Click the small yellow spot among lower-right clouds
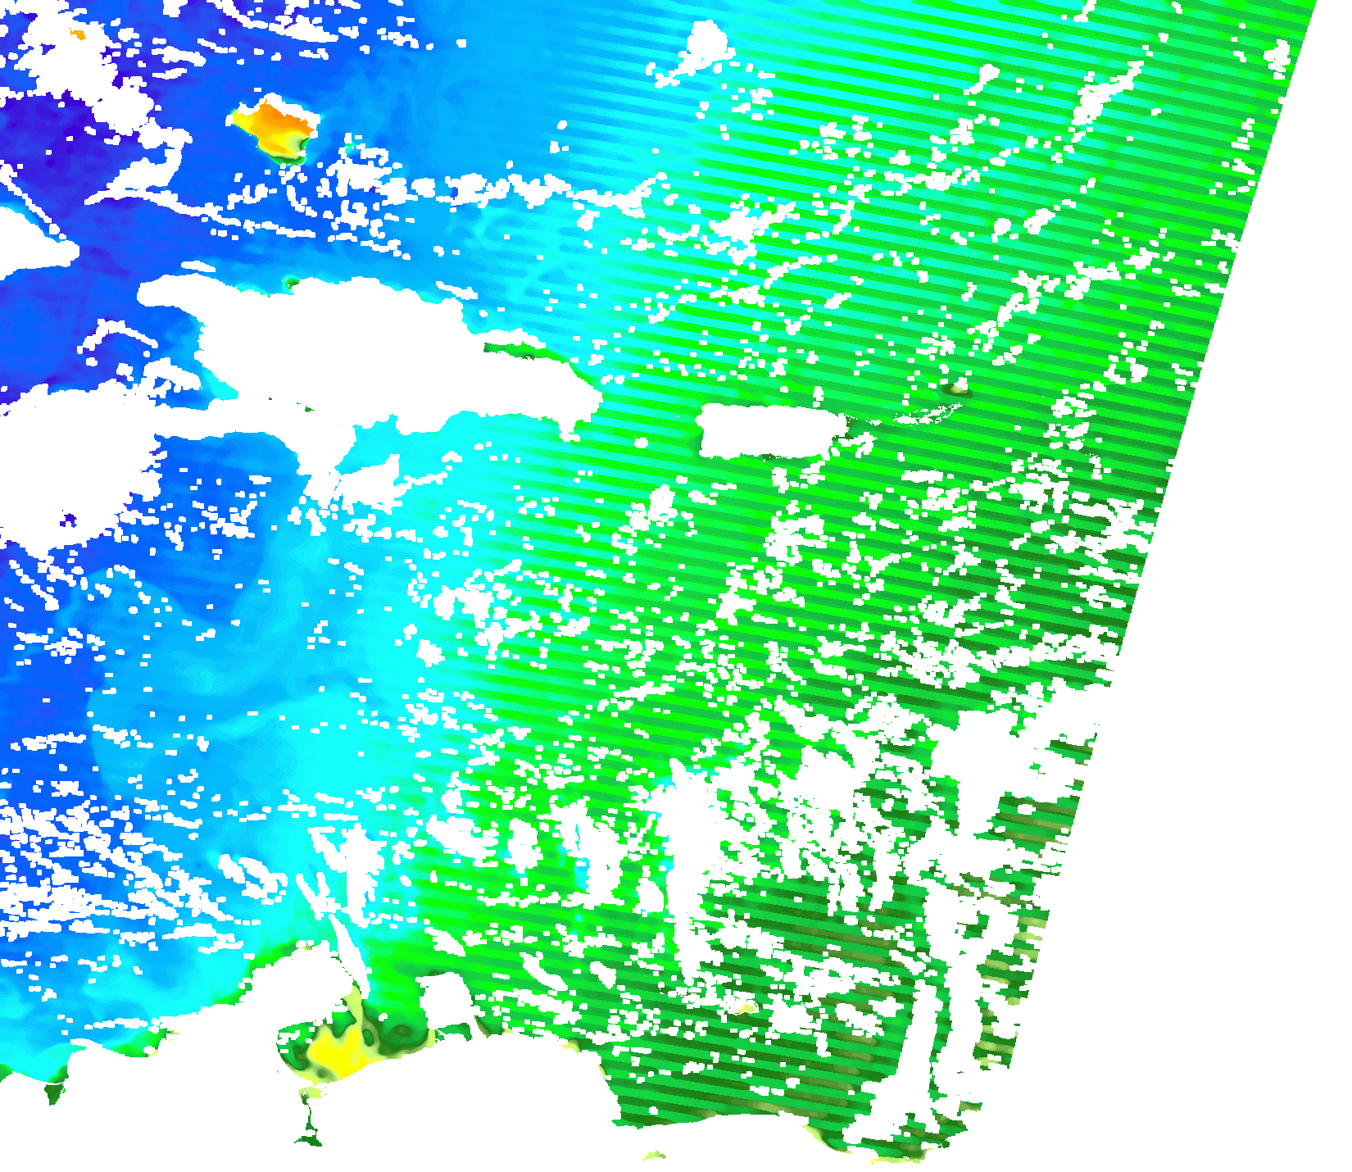The height and width of the screenshot is (1172, 1352). pos(746,1008)
